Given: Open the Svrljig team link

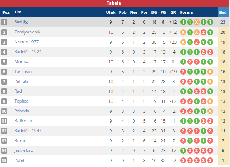Looking at the screenshot, I should 21,22.
